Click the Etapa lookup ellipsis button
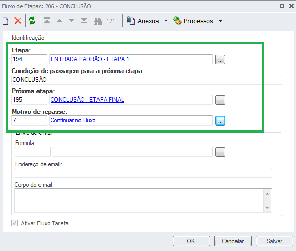Screen dimensions: 296x251 coord(220,60)
